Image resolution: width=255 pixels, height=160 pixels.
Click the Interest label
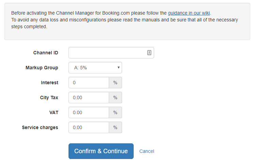point(49,83)
